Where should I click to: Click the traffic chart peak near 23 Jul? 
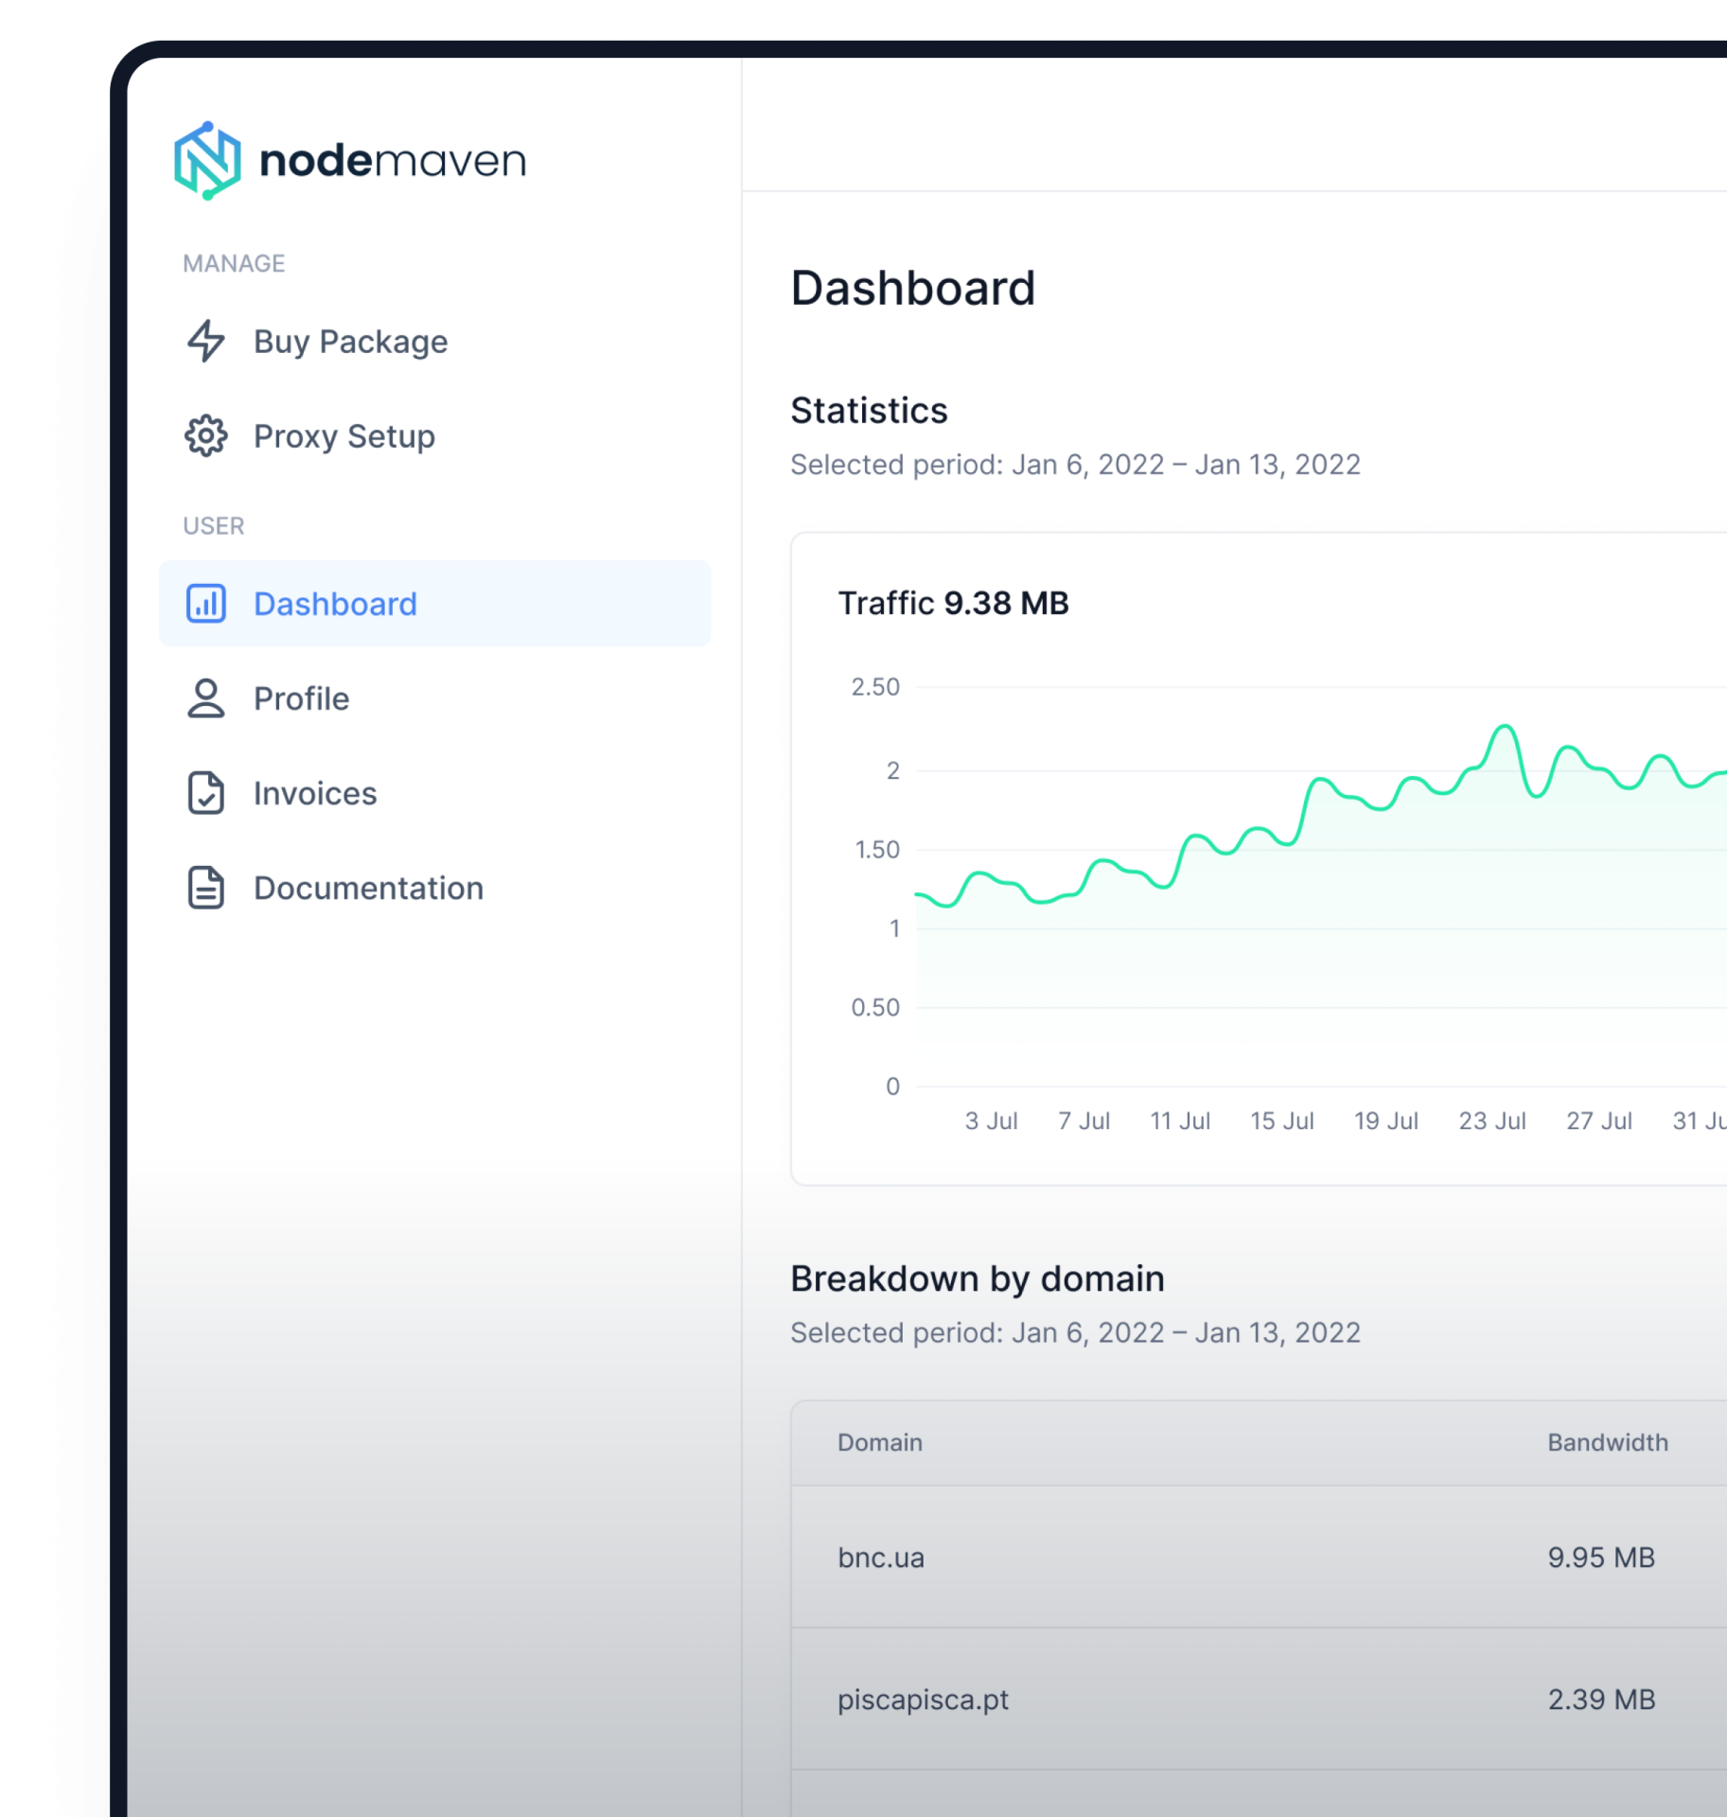(x=1504, y=727)
